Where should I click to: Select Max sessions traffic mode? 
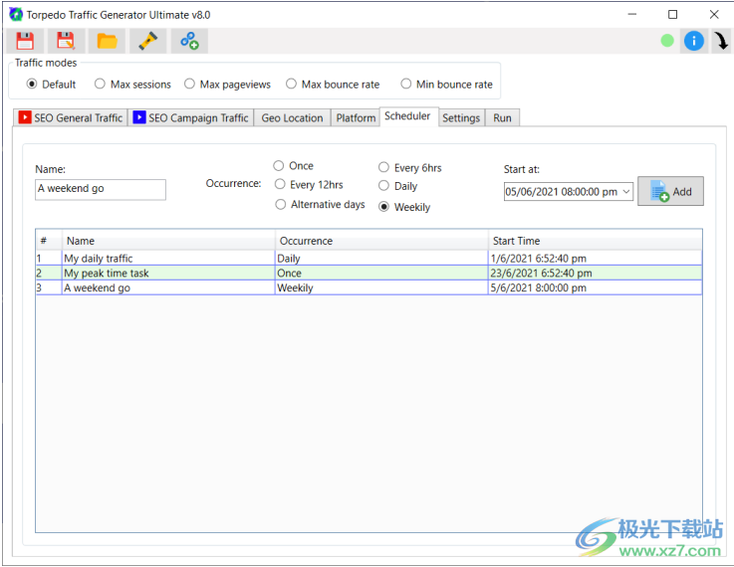[132, 85]
